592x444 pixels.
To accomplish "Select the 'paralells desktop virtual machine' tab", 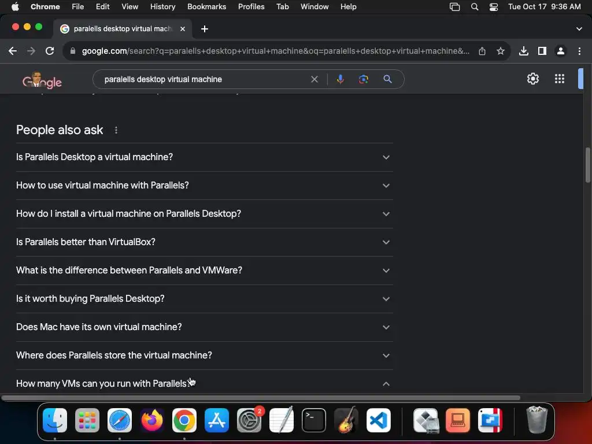I will pos(123,29).
